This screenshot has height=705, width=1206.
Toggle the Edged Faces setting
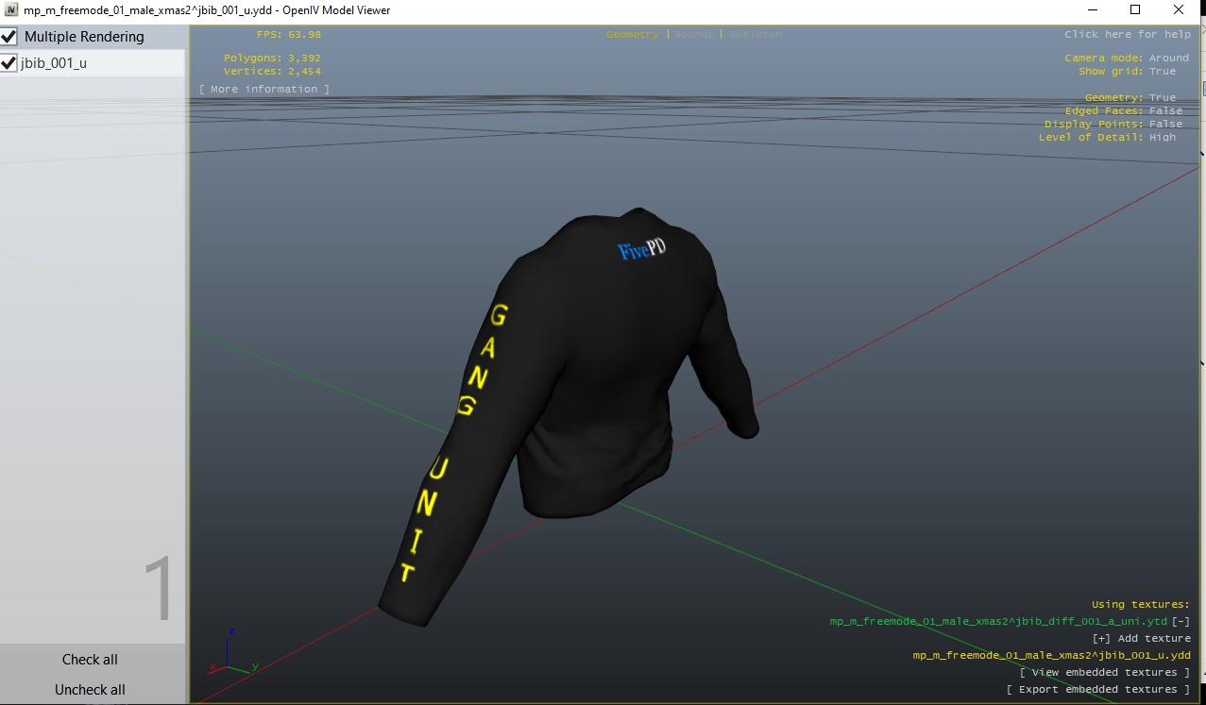pyautogui.click(x=1165, y=110)
